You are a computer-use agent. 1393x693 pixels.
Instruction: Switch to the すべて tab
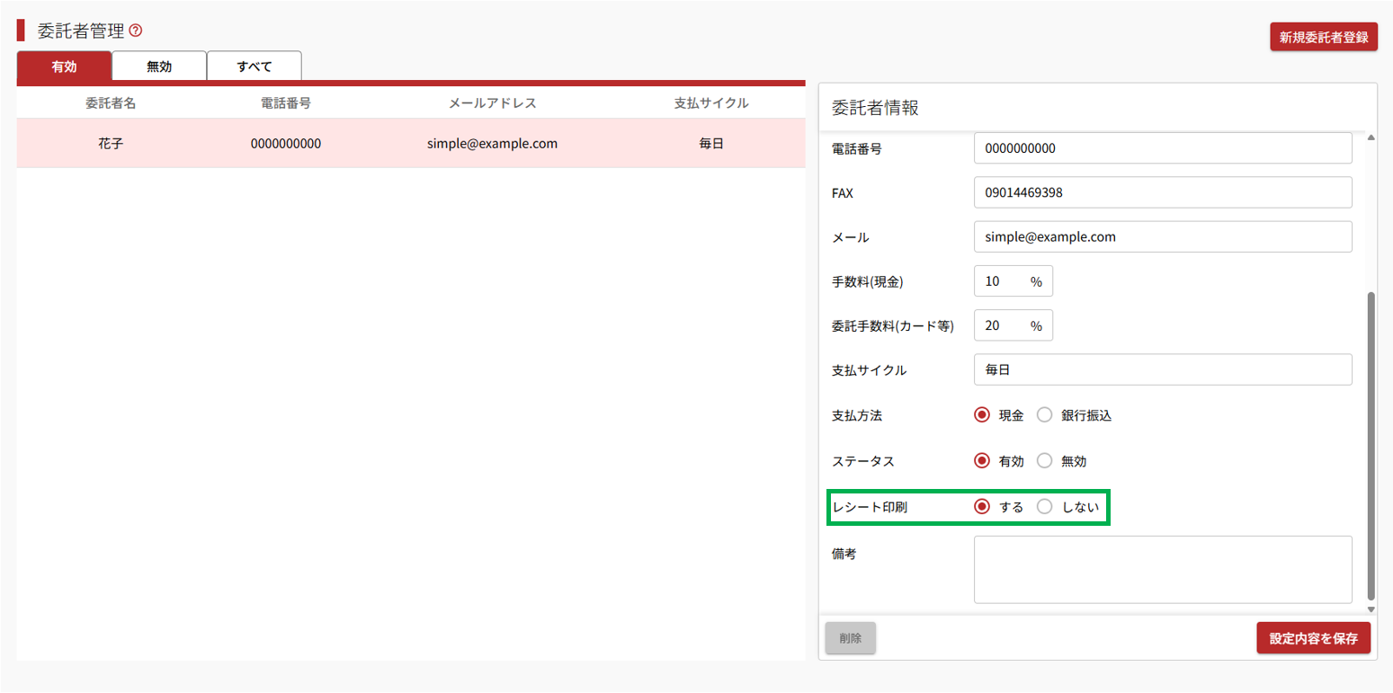254,67
